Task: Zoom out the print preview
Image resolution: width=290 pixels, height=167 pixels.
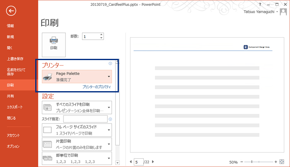Action: (x=242, y=162)
